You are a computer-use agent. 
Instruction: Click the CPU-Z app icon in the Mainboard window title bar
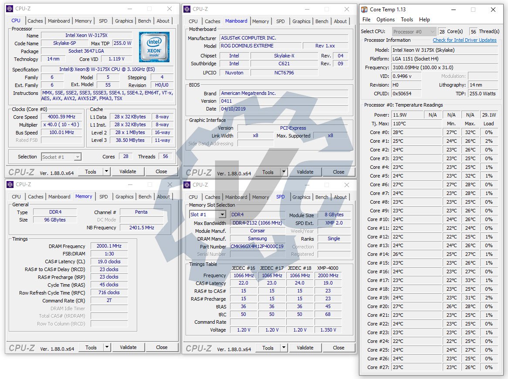[187, 9]
